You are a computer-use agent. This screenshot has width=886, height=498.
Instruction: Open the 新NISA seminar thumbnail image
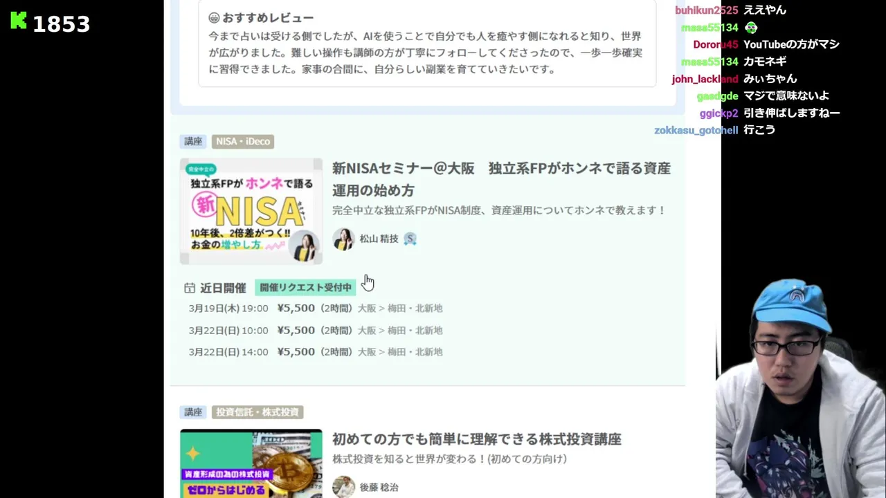coord(251,211)
